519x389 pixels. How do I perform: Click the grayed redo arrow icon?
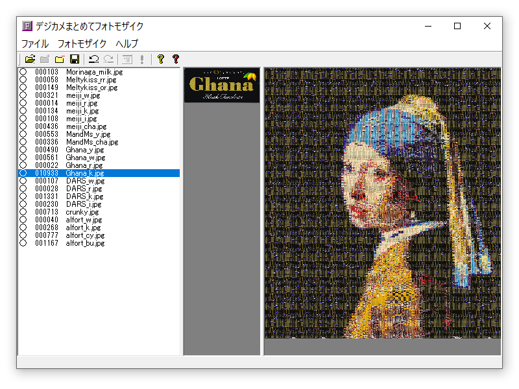pos(108,59)
